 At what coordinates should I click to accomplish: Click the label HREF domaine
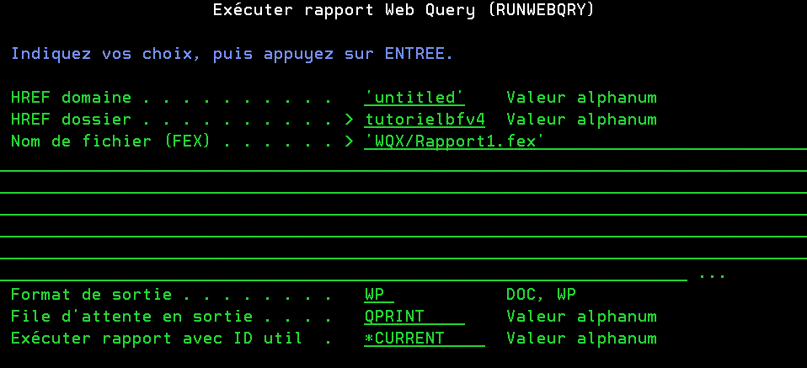pyautogui.click(x=71, y=98)
